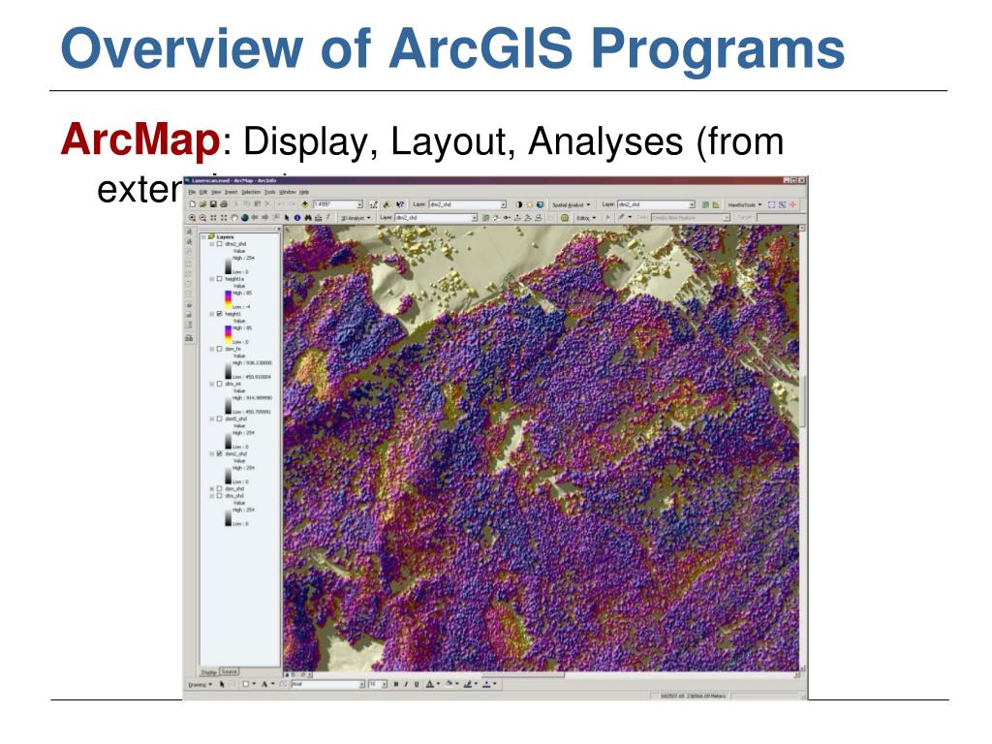Click the Full Extent globe icon
992x744 pixels.
tap(245, 218)
